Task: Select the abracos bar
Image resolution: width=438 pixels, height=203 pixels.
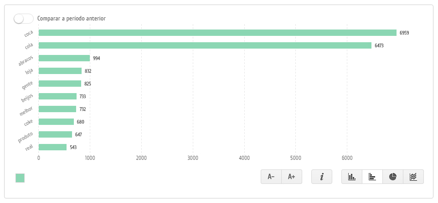Action: 64,58
